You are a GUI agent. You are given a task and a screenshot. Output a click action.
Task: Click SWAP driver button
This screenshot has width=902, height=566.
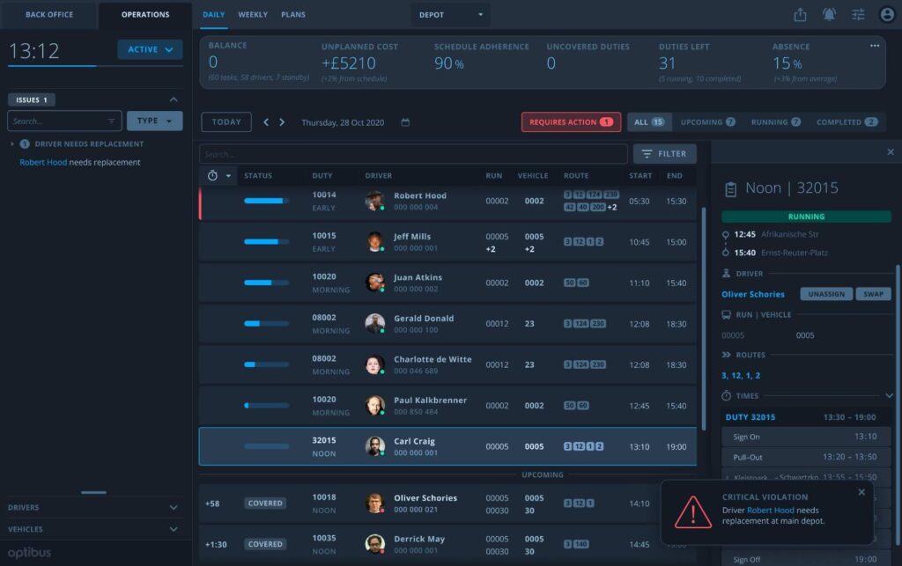tap(873, 294)
